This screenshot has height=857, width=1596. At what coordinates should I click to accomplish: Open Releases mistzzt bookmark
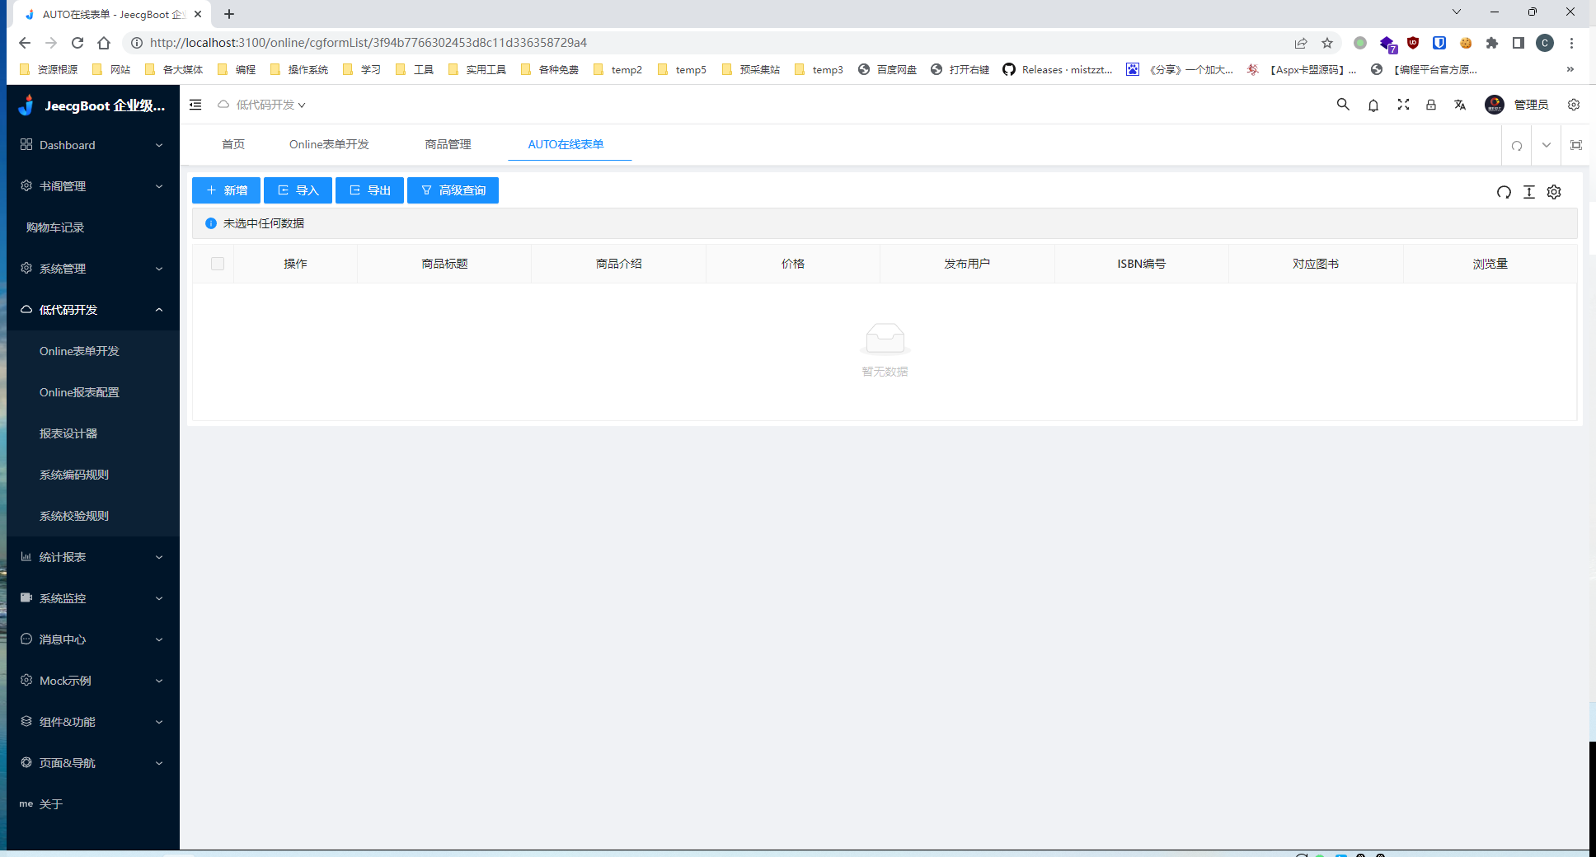click(1058, 70)
